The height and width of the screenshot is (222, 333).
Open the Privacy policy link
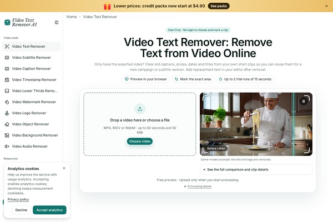(18, 199)
